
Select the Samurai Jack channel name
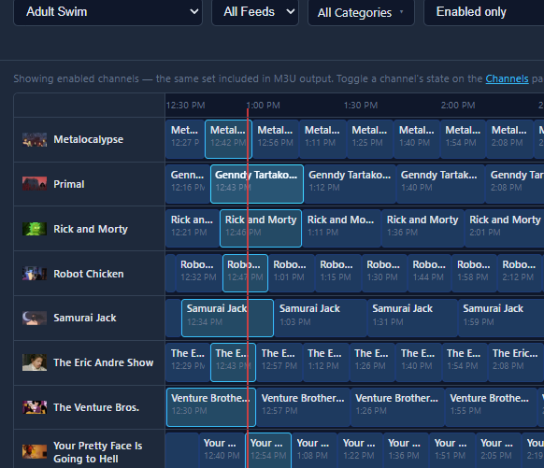[x=85, y=318]
